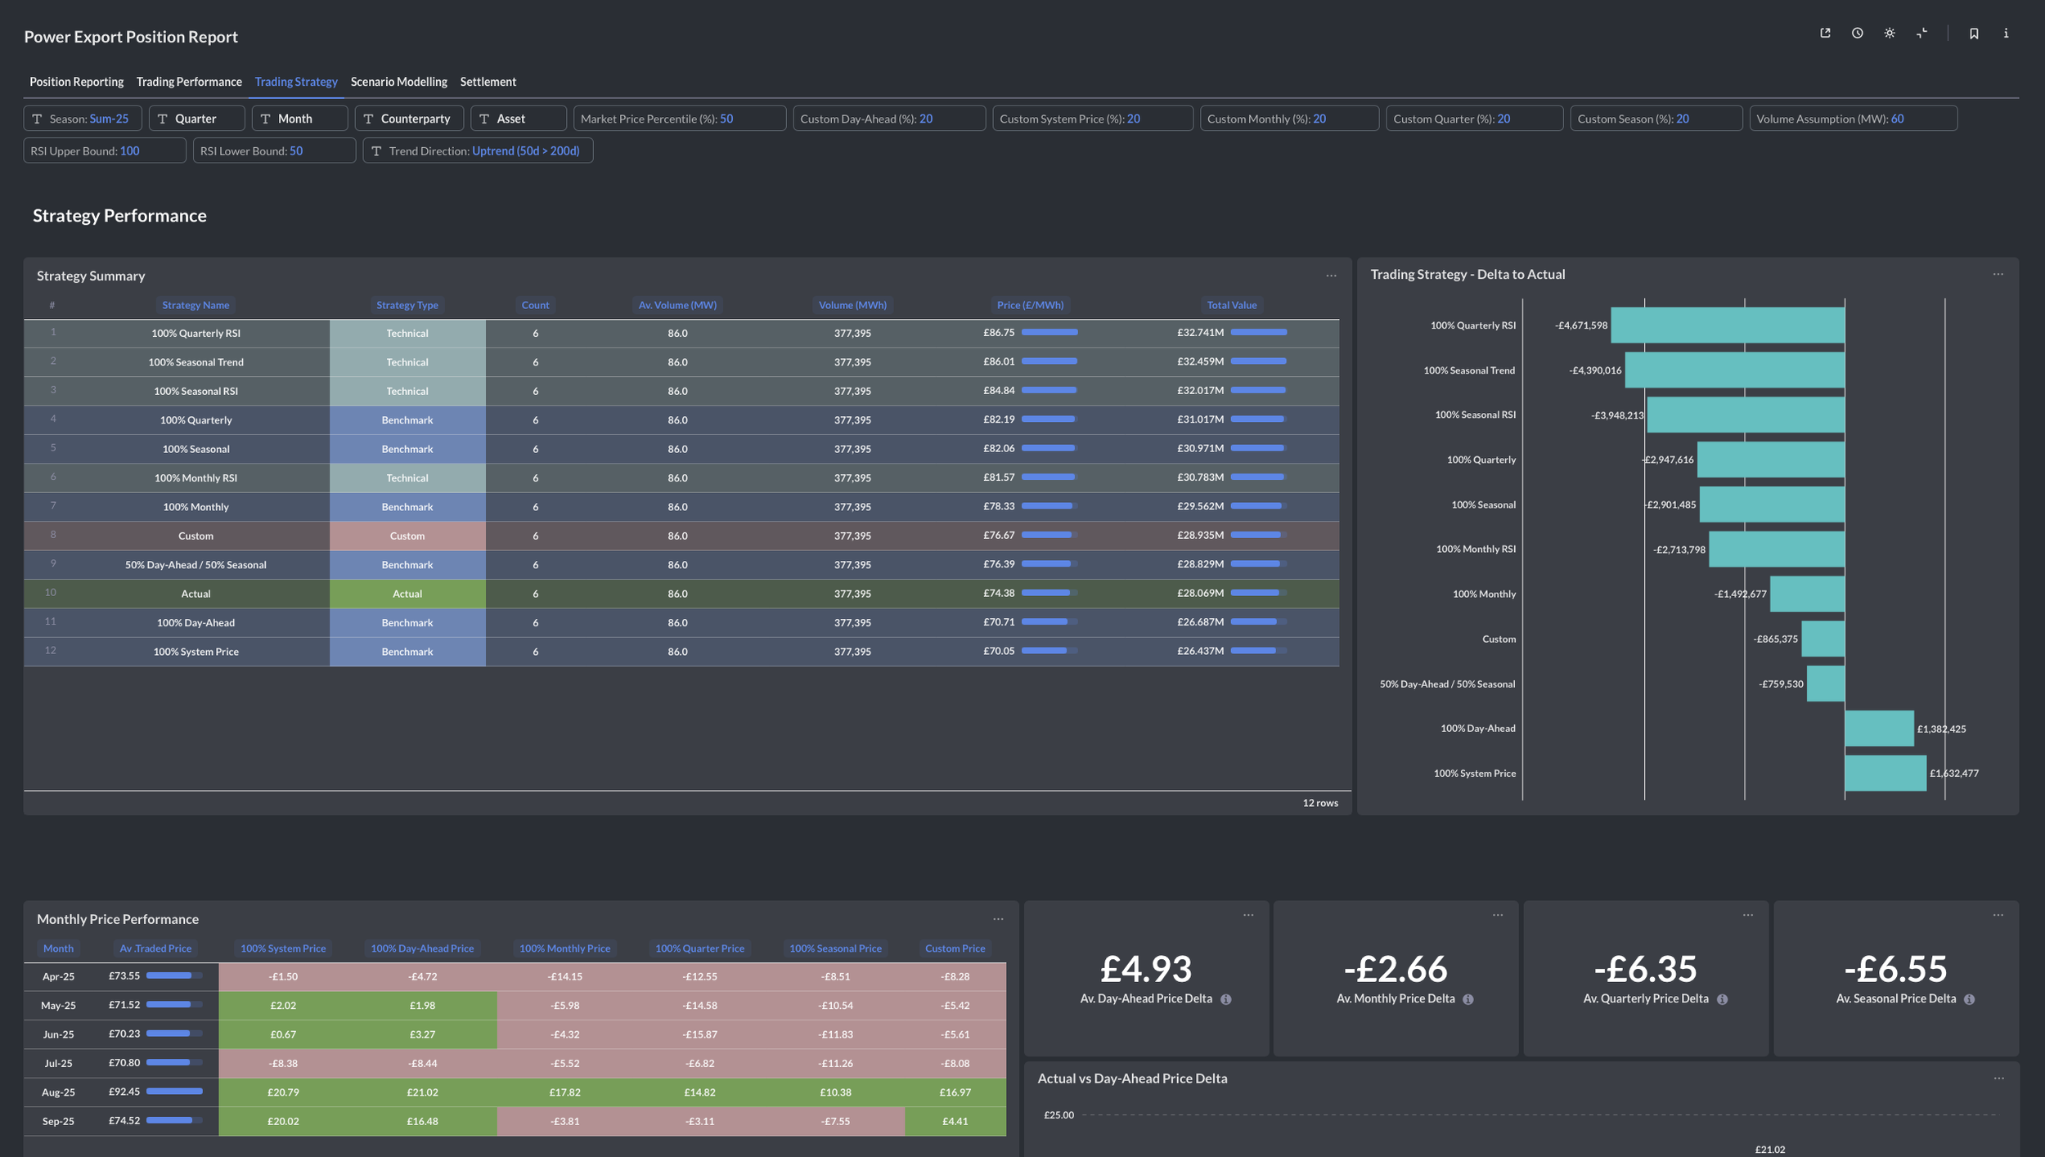The width and height of the screenshot is (2045, 1157).
Task: Edit the Volume Assumption (MW) field
Action: [x=1853, y=119]
